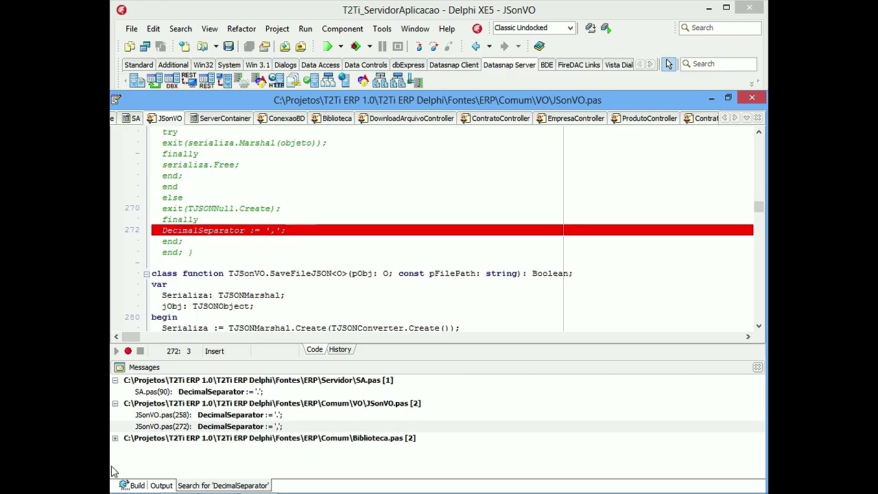This screenshot has height=494, width=878.
Task: Click the blue Back navigation arrow
Action: tap(475, 46)
